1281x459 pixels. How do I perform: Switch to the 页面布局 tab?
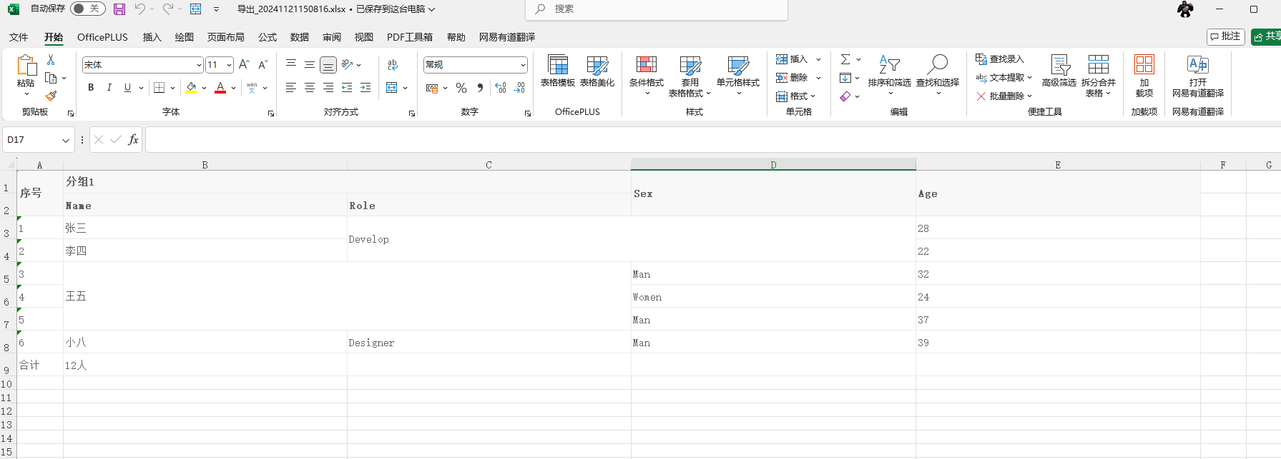(225, 37)
